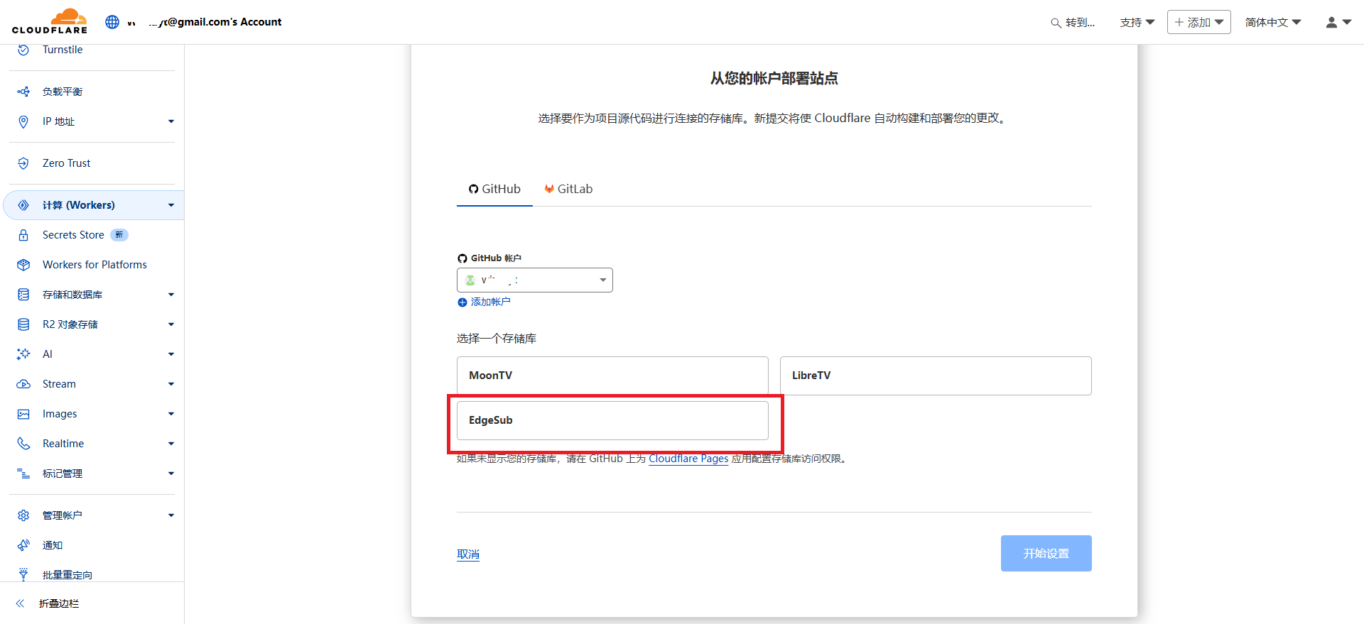Click the load balancing icon
This screenshot has height=624, width=1364.
tap(23, 92)
